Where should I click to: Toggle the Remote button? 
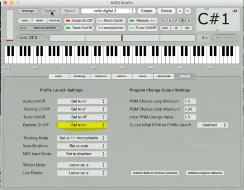[x=143, y=20]
